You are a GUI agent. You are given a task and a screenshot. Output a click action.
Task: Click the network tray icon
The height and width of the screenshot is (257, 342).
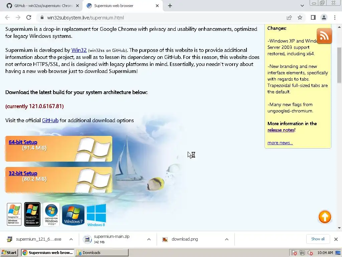click(302, 253)
